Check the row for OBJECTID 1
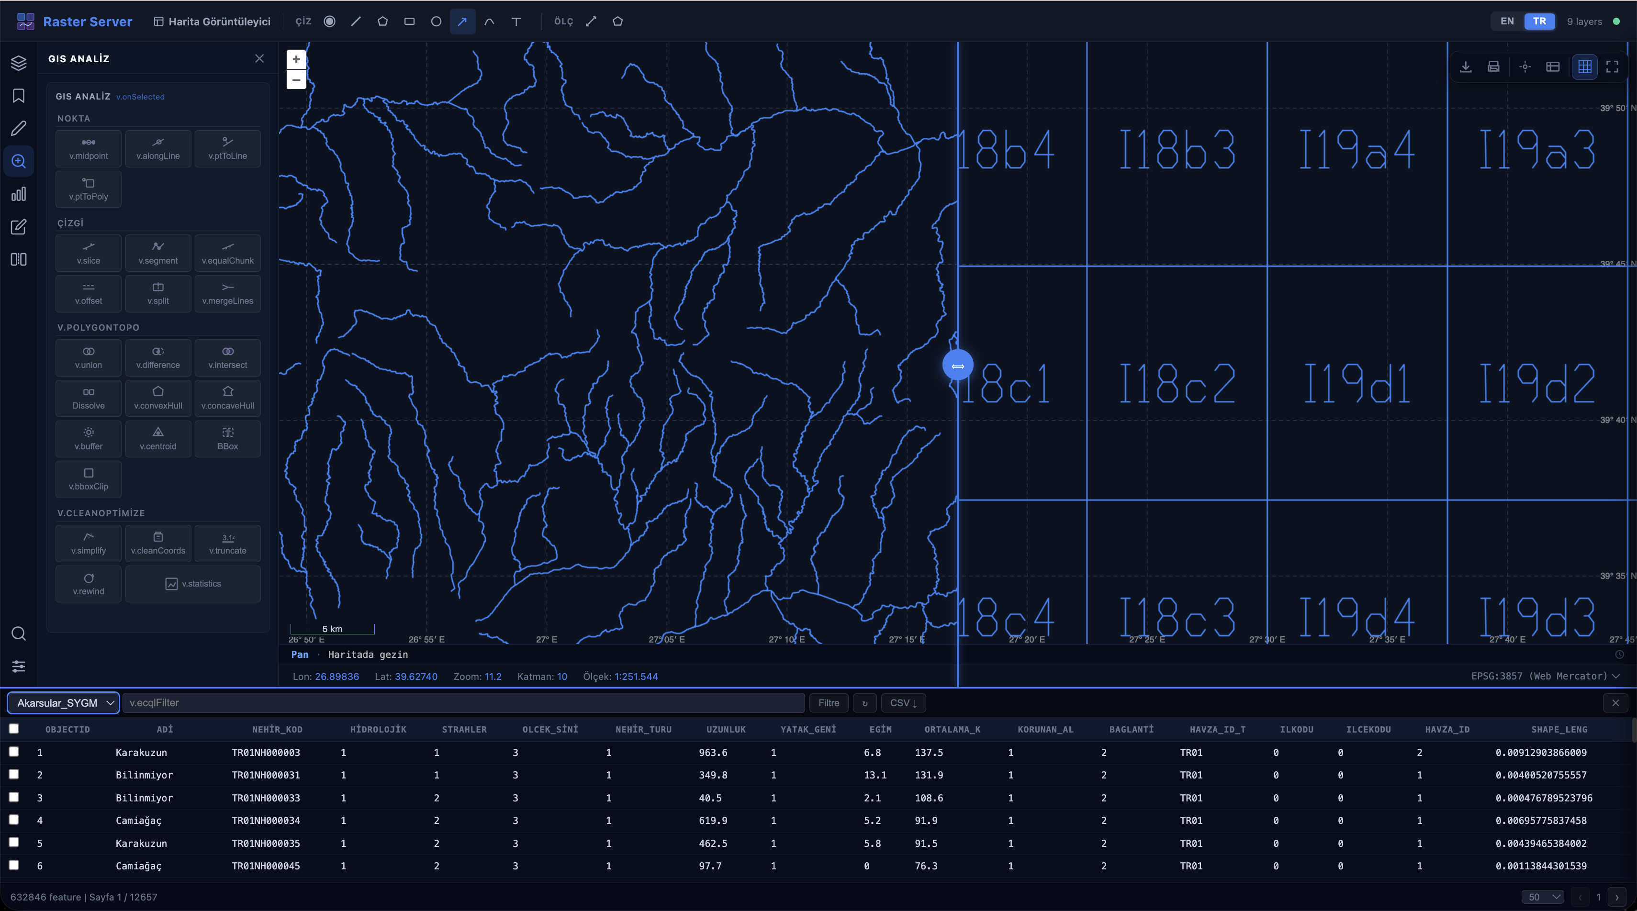The width and height of the screenshot is (1637, 911). pyautogui.click(x=14, y=752)
